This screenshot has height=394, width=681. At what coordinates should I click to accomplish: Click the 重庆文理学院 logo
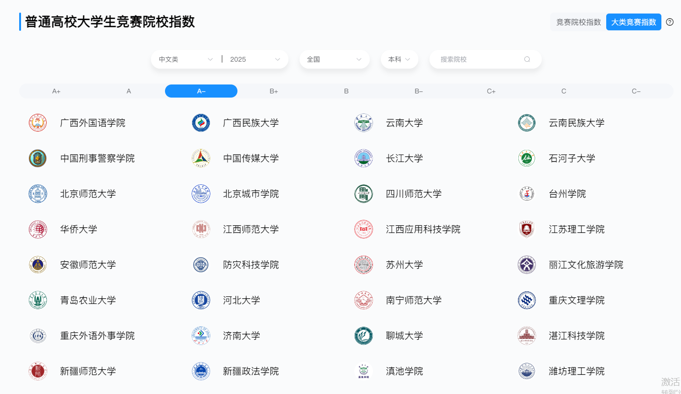click(x=527, y=300)
